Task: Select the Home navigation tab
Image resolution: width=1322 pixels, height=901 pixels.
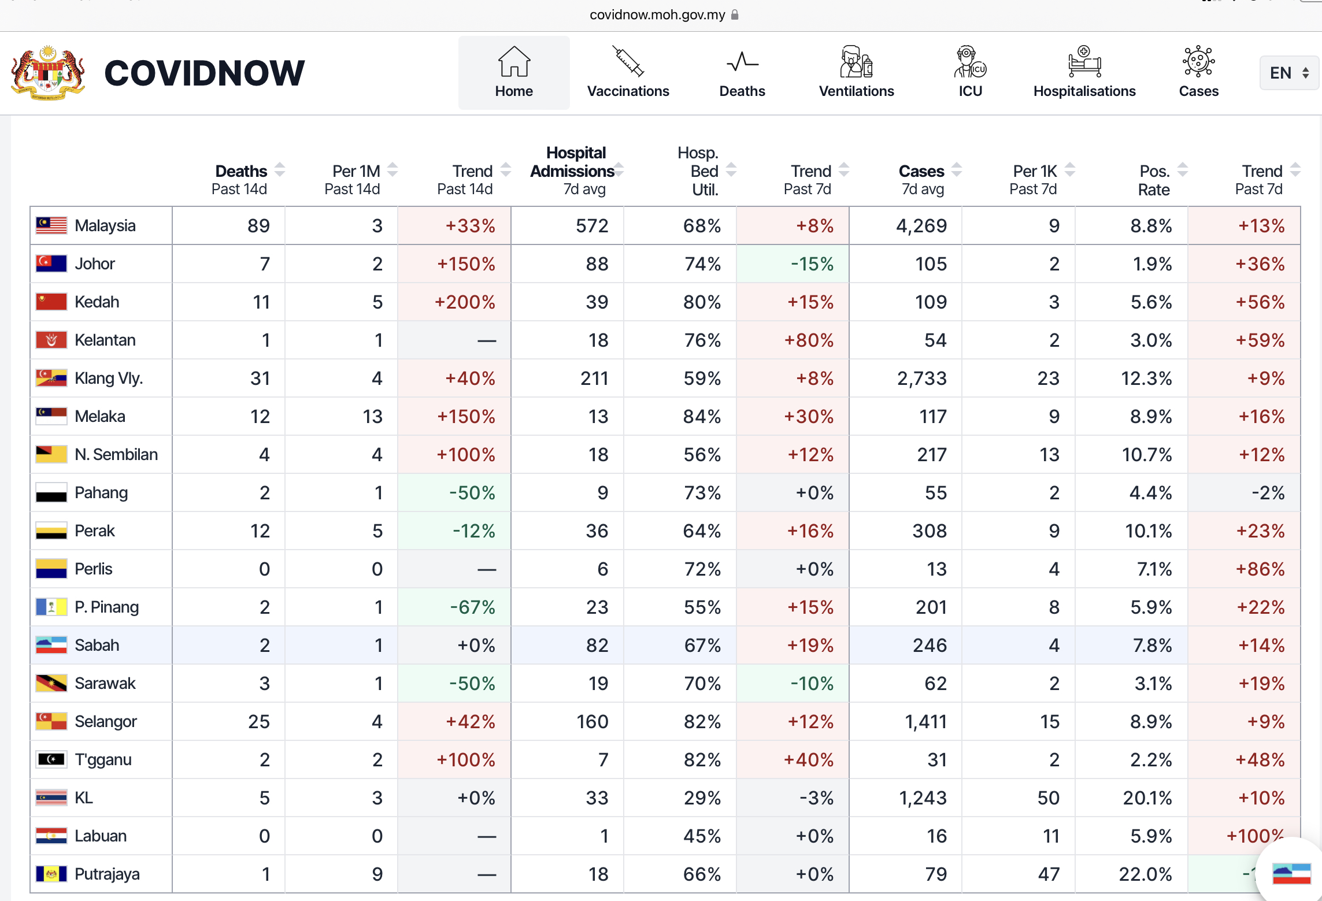Action: [514, 73]
